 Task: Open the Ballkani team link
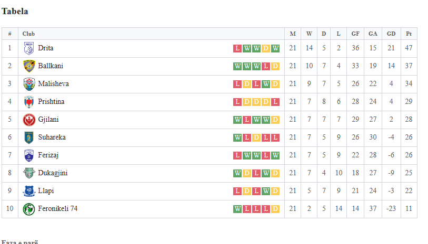click(51, 66)
